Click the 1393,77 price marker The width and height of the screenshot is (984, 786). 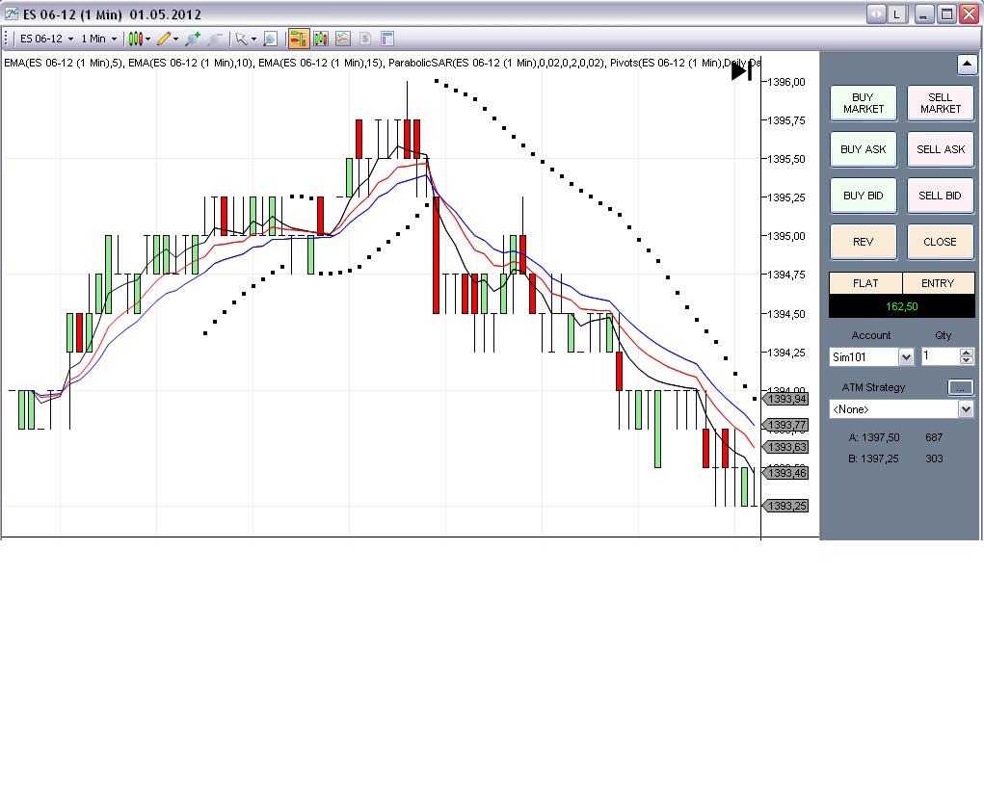785,426
